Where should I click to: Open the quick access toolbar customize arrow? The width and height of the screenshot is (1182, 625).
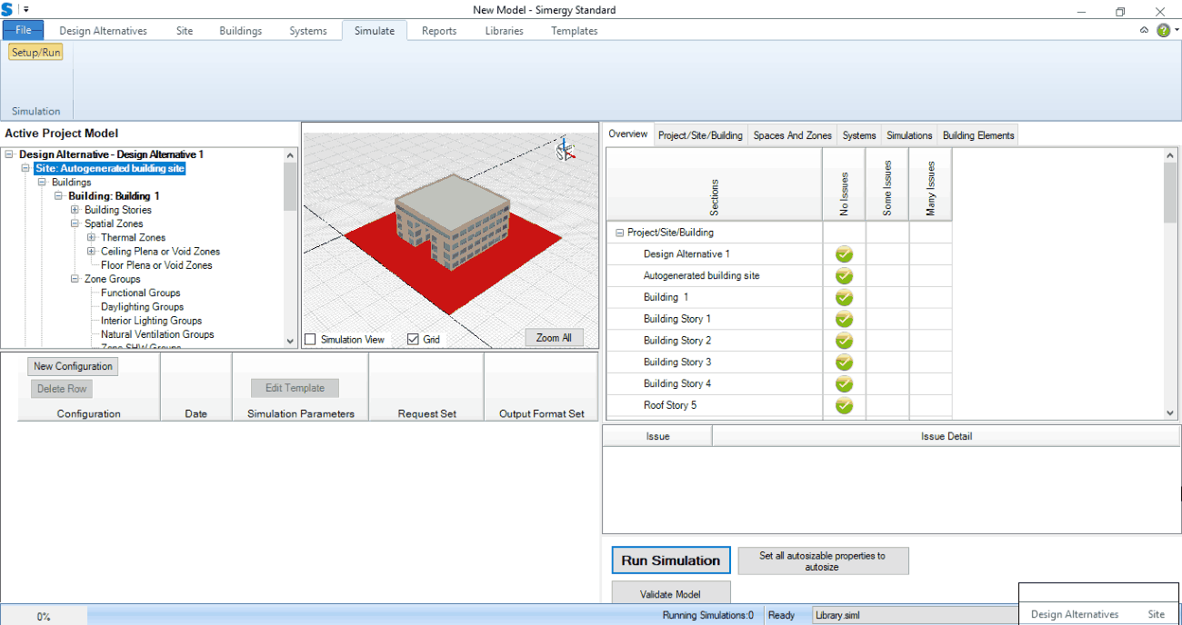point(26,10)
